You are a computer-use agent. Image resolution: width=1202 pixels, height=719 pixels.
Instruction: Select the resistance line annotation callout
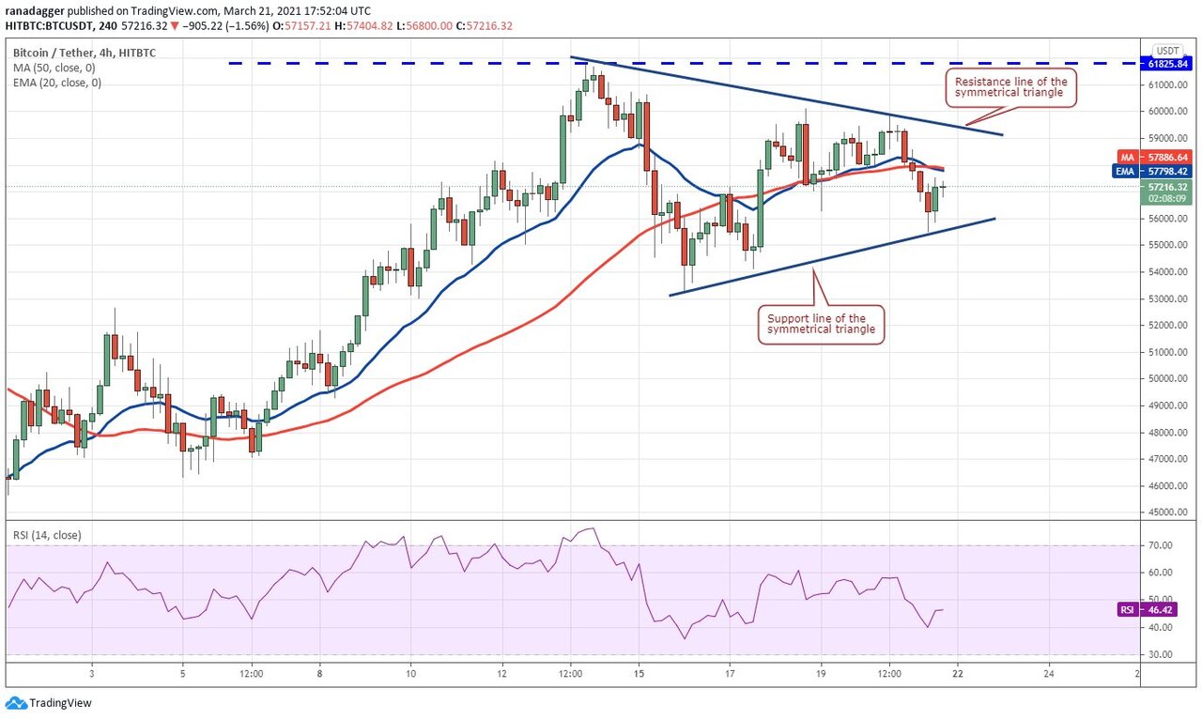coord(1006,88)
